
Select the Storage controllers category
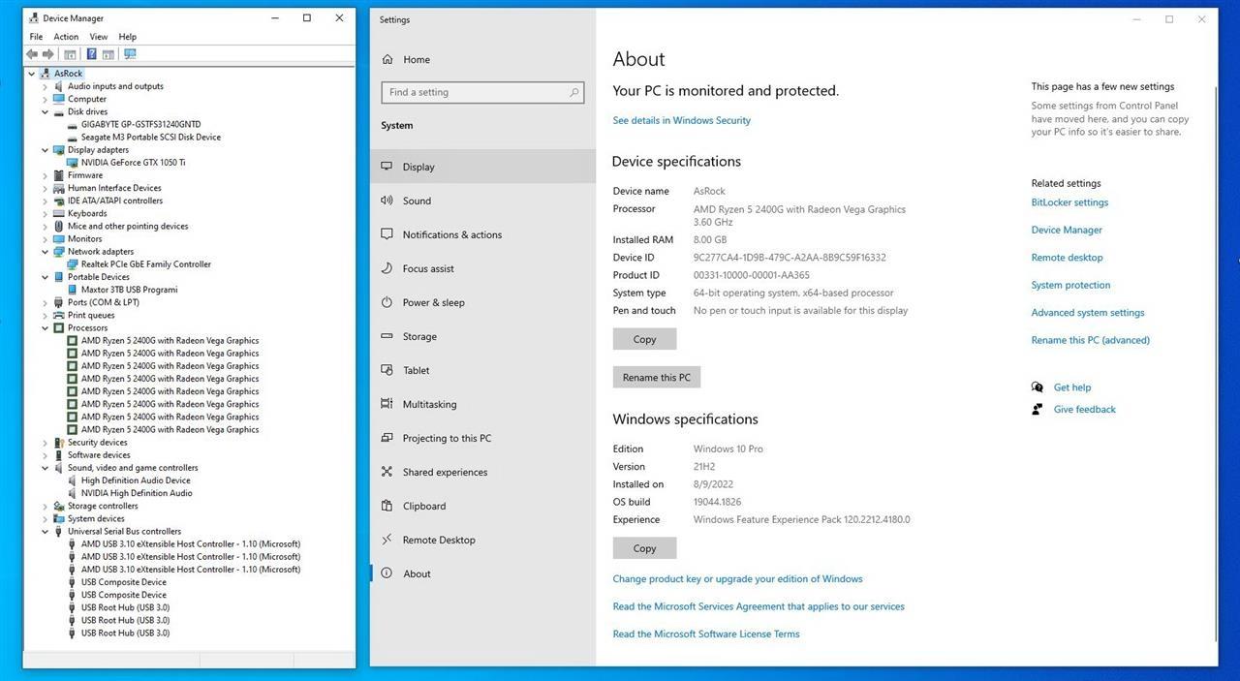pyautogui.click(x=103, y=506)
